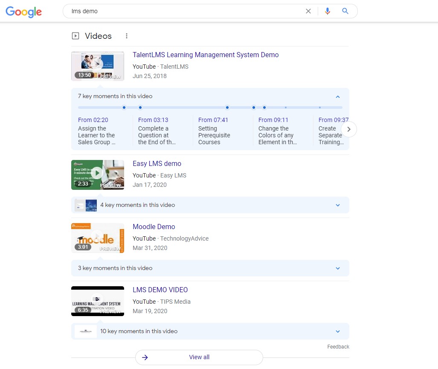The image size is (438, 369).
Task: Play the TalentLMS video thumbnail (13:50)
Action: pos(98,66)
